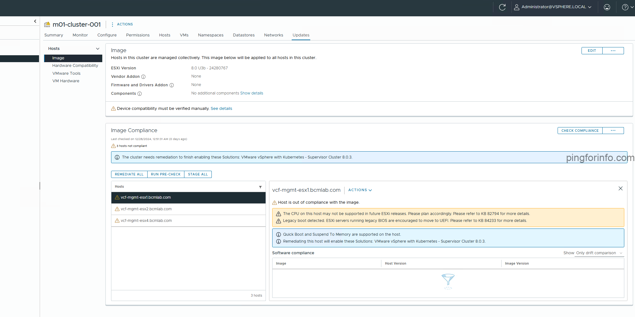635x317 pixels.
Task: Collapse the left navigation pane with the chevron
Action: (35, 21)
